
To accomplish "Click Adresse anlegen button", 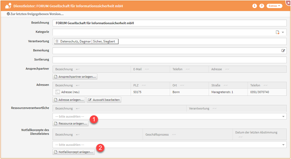I will click(69, 100).
